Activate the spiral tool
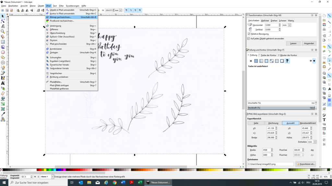The height and width of the screenshot is (186, 332). pos(3,63)
